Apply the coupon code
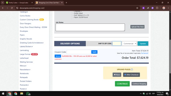Viewport: 171px width, 96px height. coord(94,52)
